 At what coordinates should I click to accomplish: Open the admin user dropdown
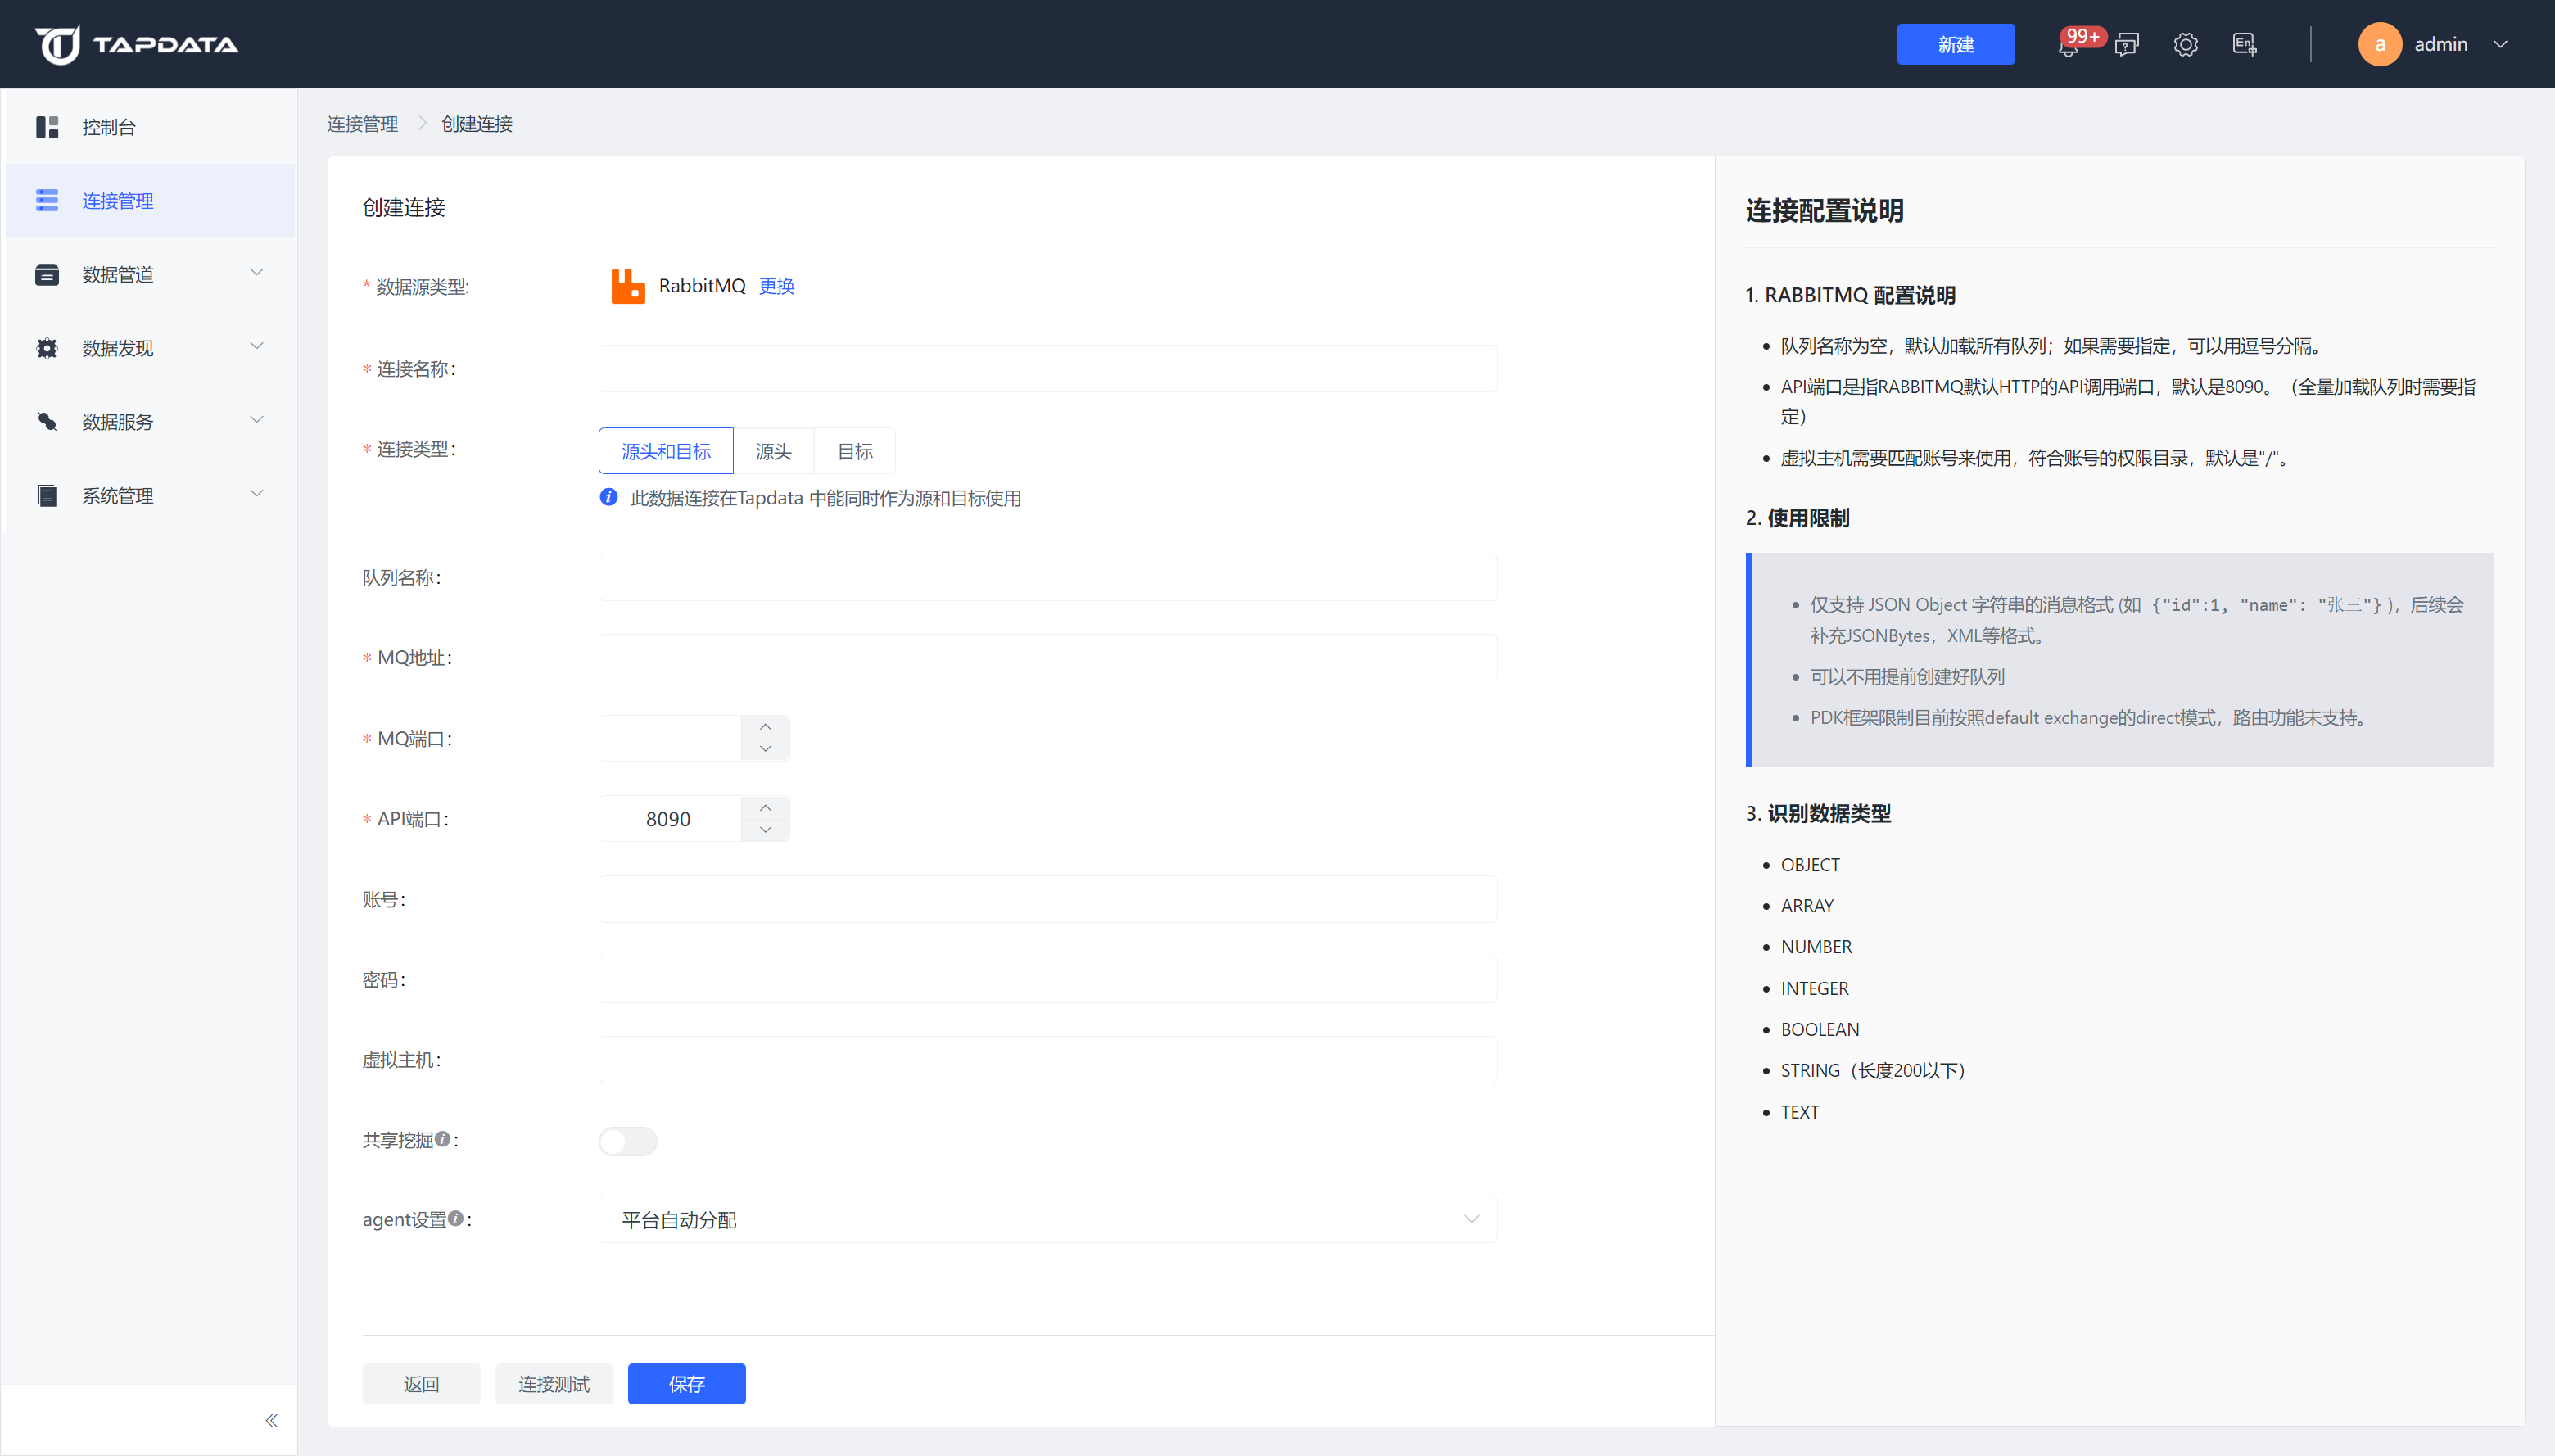2440,45
